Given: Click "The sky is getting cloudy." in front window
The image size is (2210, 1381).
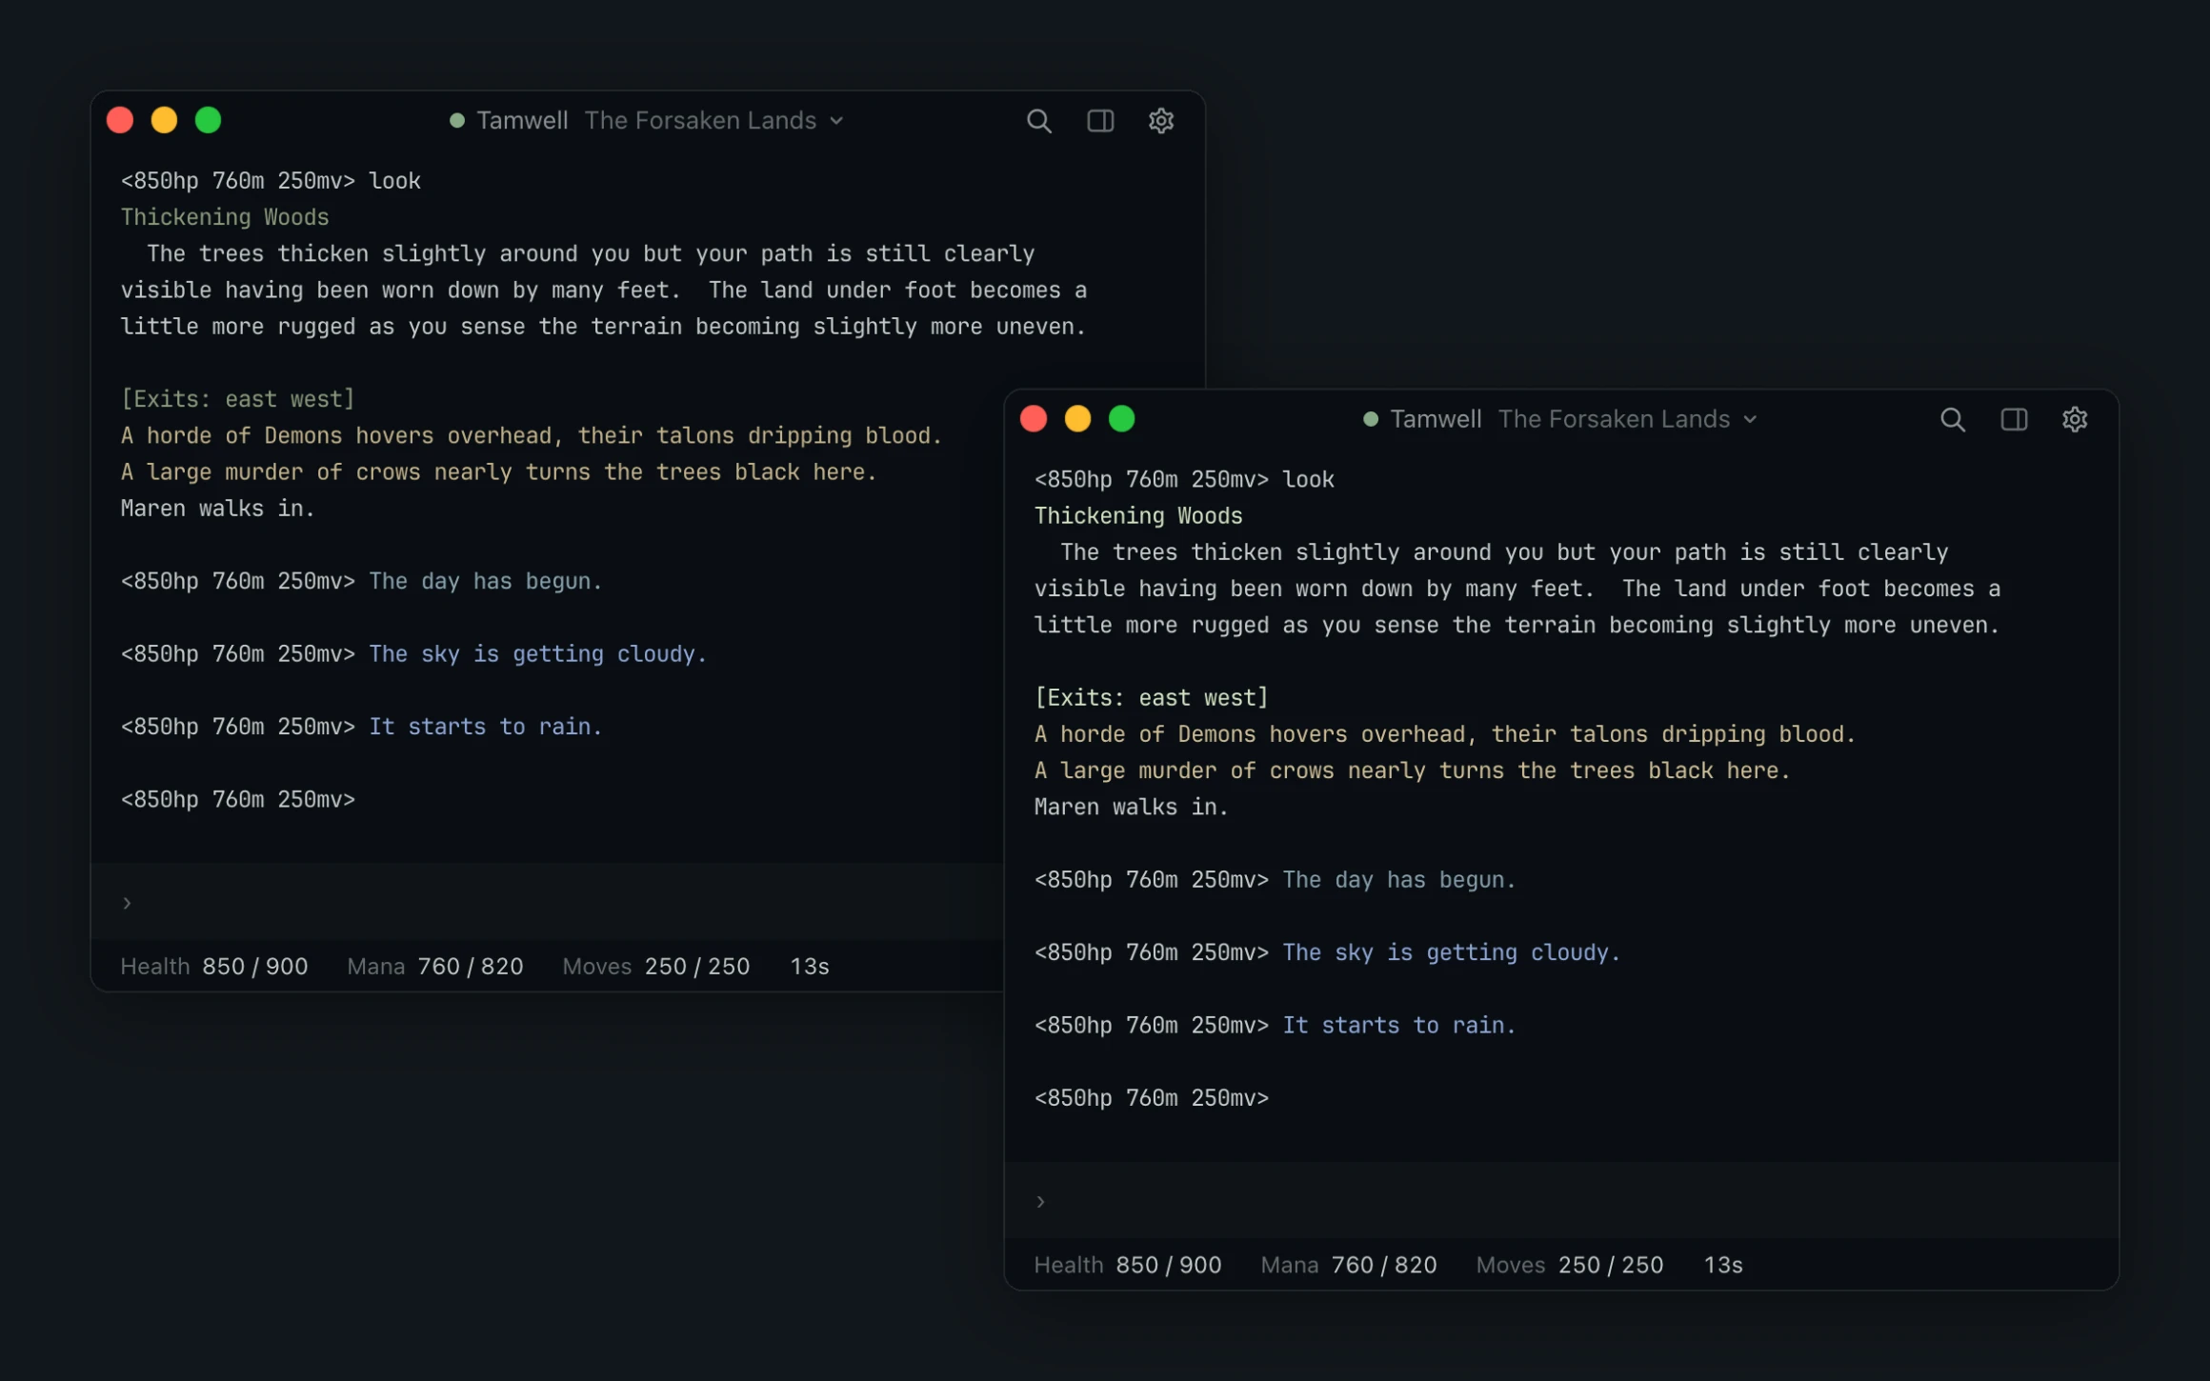Looking at the screenshot, I should tap(1451, 952).
